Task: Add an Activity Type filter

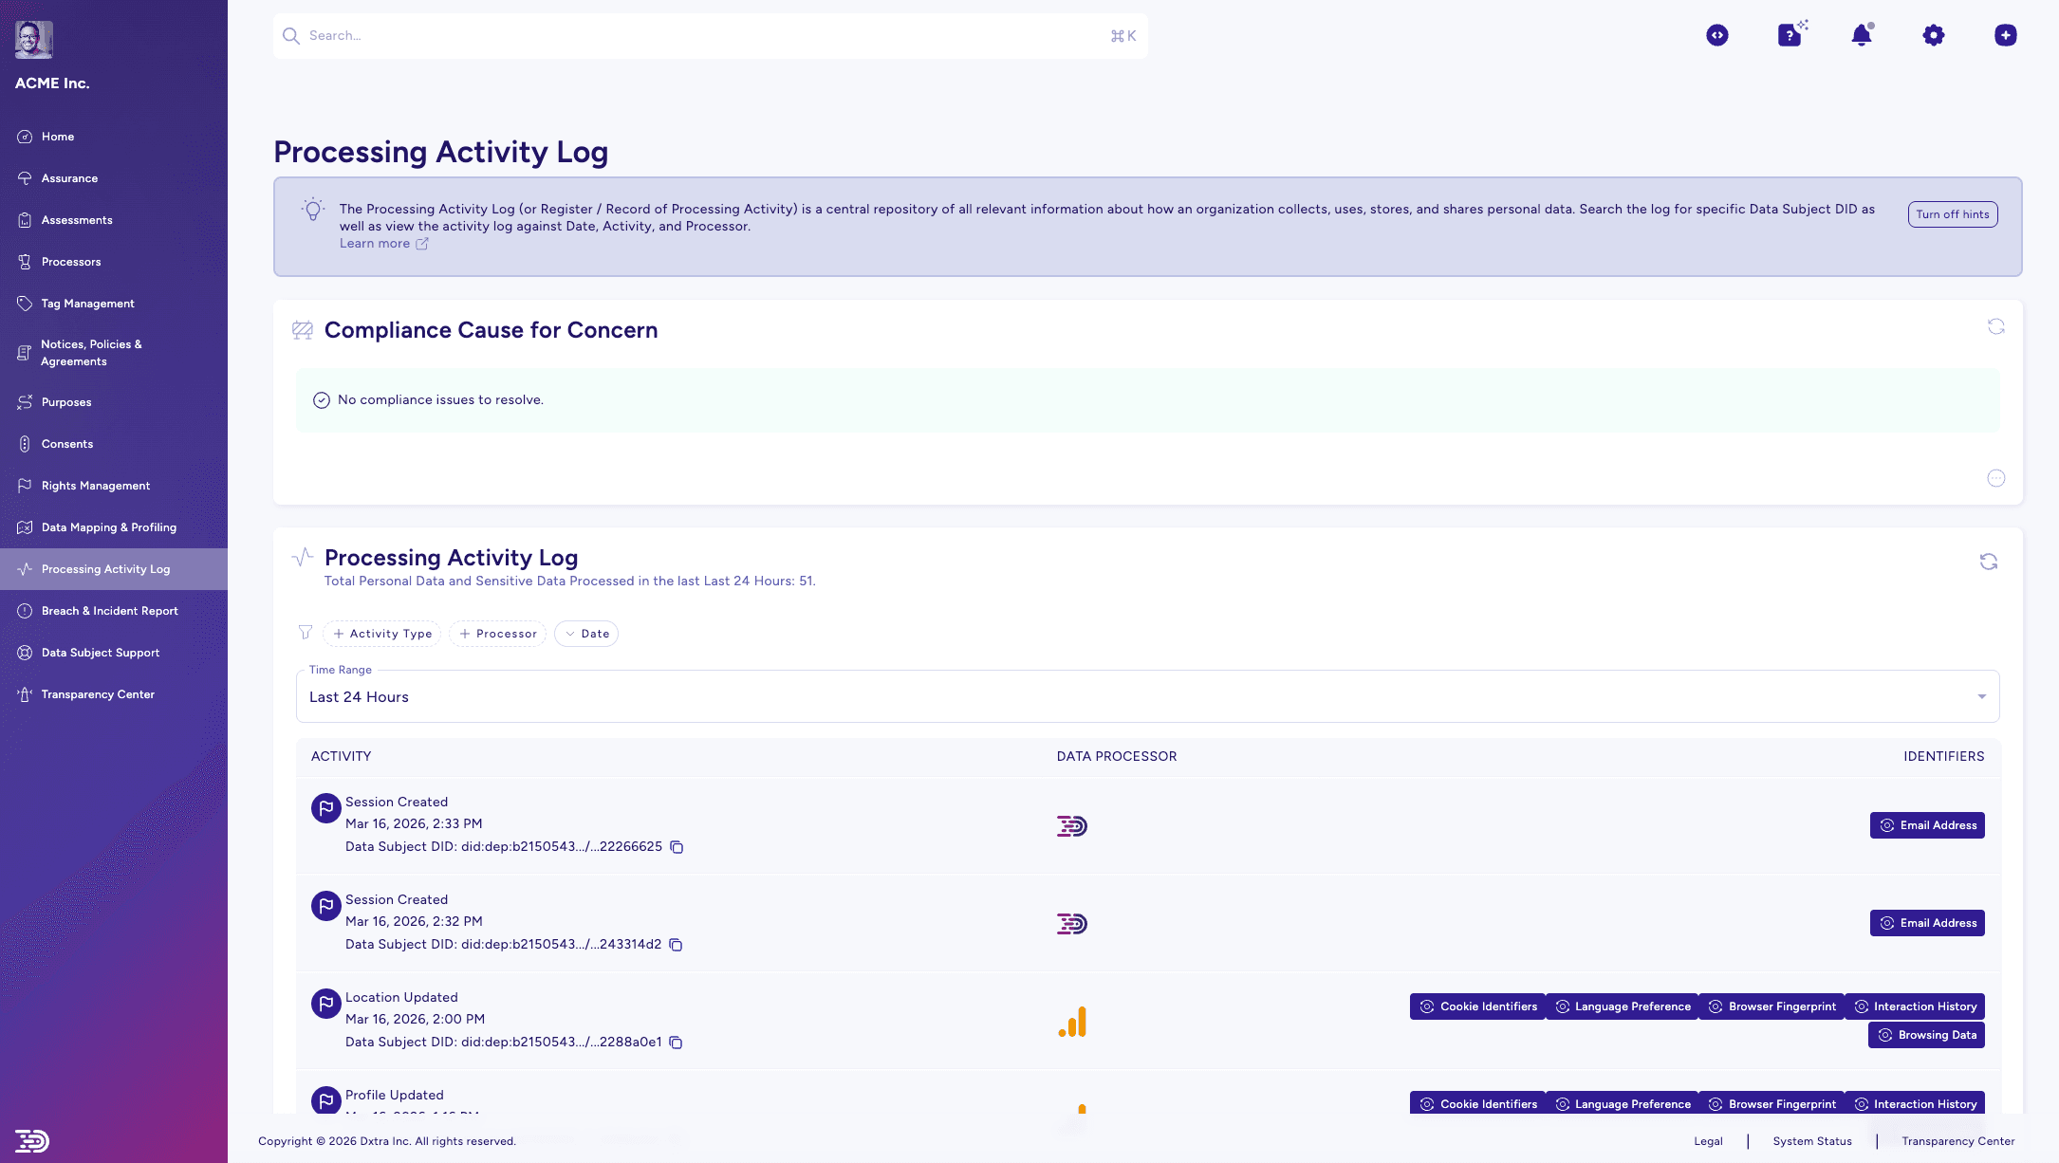Action: (381, 634)
